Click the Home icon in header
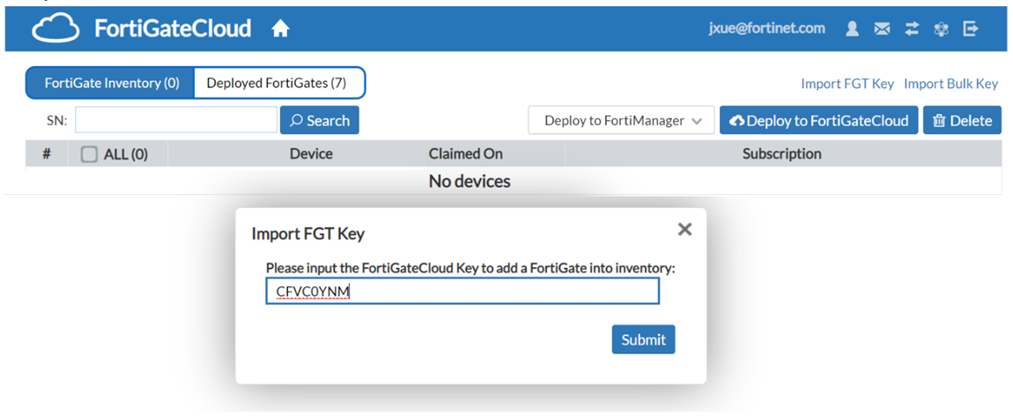 [x=280, y=29]
